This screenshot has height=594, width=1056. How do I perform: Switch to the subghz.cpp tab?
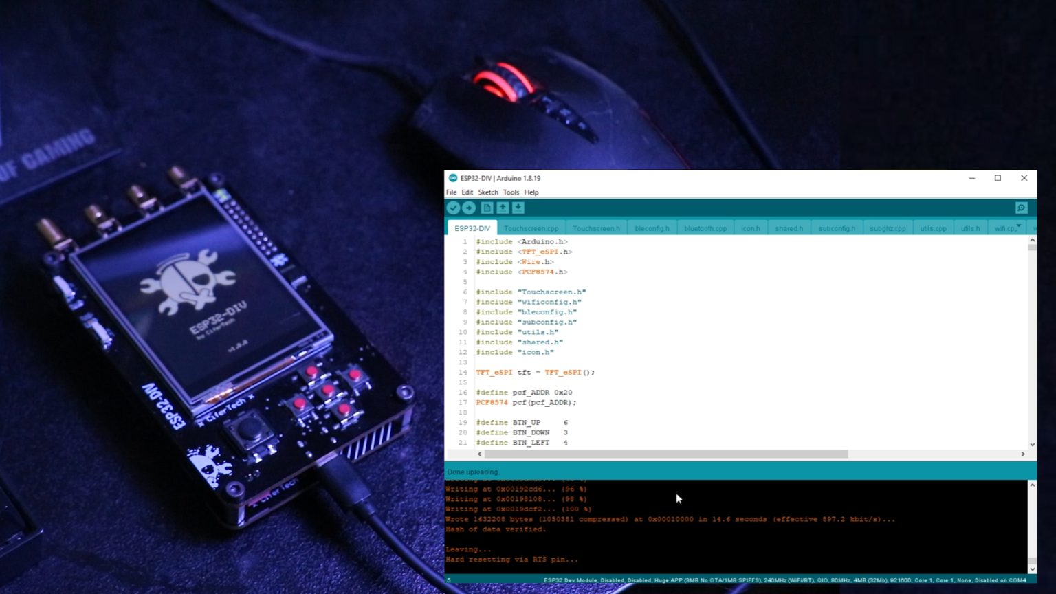[x=888, y=228]
